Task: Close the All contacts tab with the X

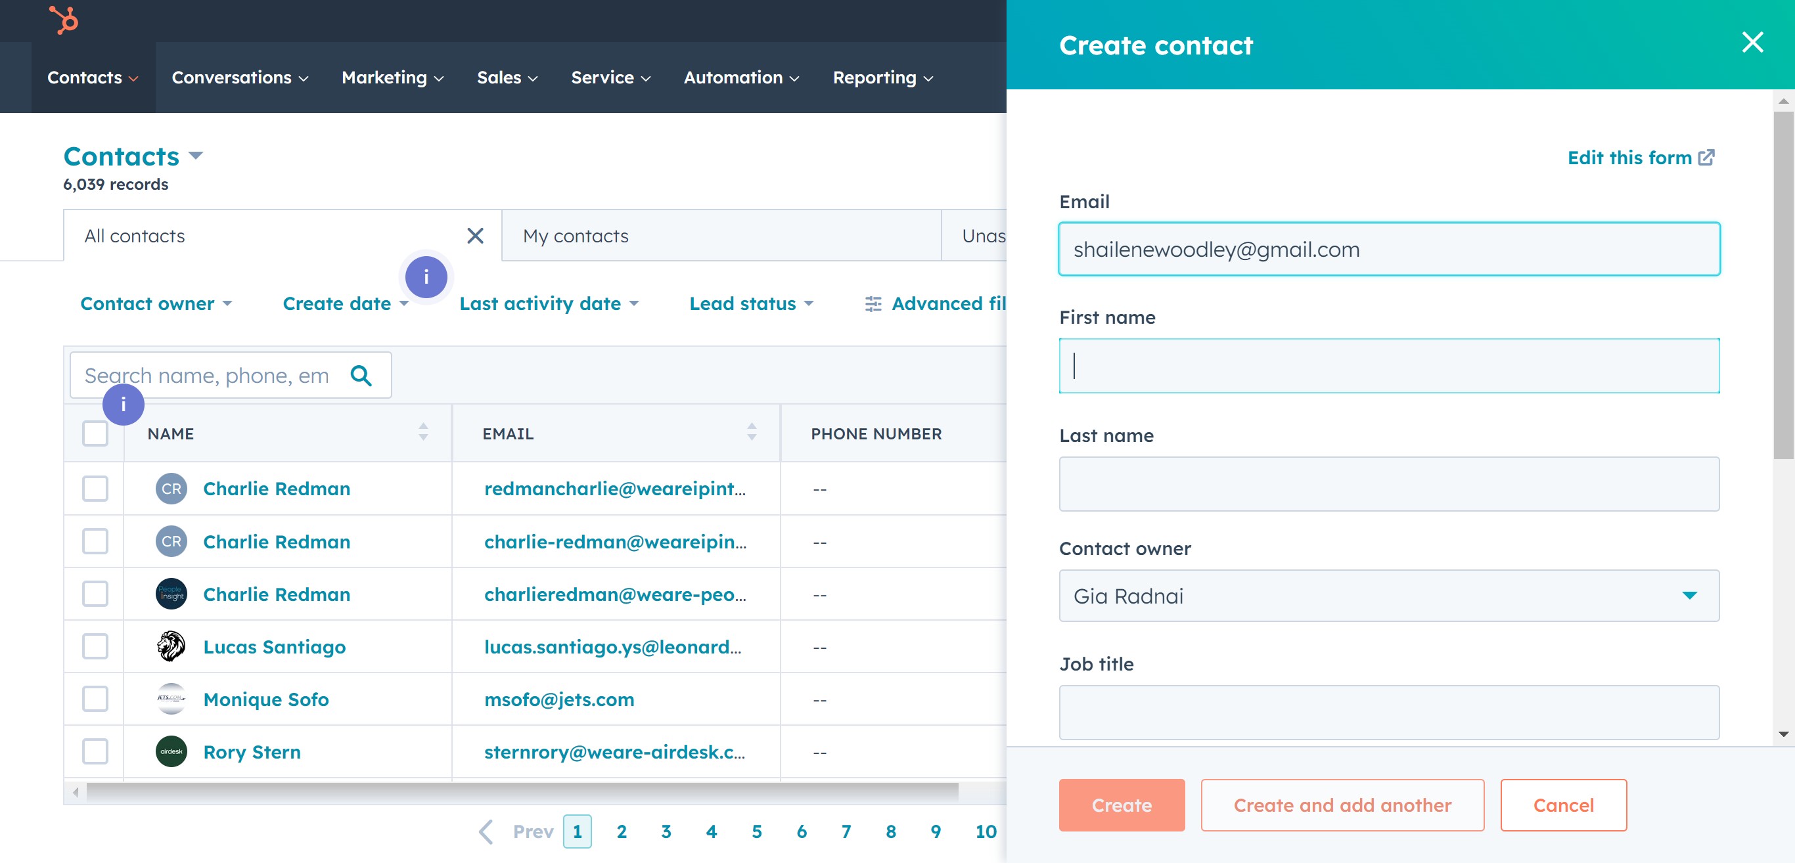Action: (475, 236)
